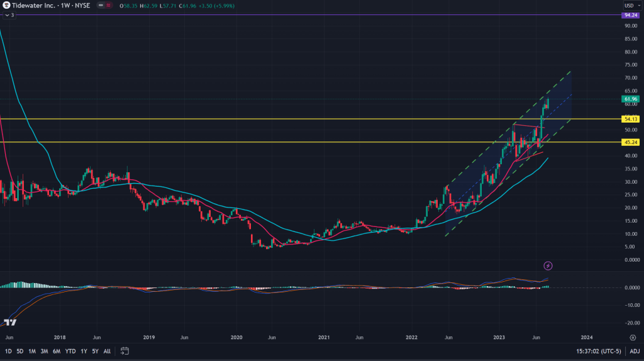Switch range to 5Y
This screenshot has width=644, height=361.
click(x=94, y=350)
